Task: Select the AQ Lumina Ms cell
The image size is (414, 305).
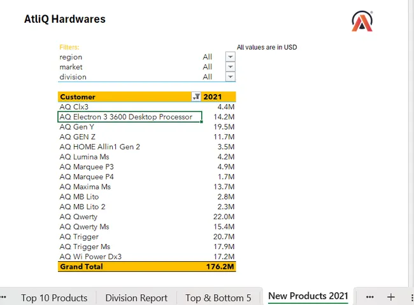Action: 130,157
